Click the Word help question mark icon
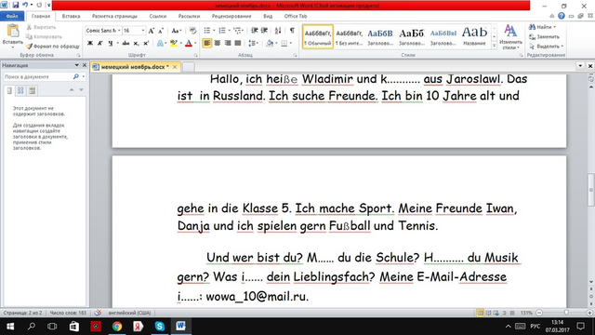 (x=562, y=16)
